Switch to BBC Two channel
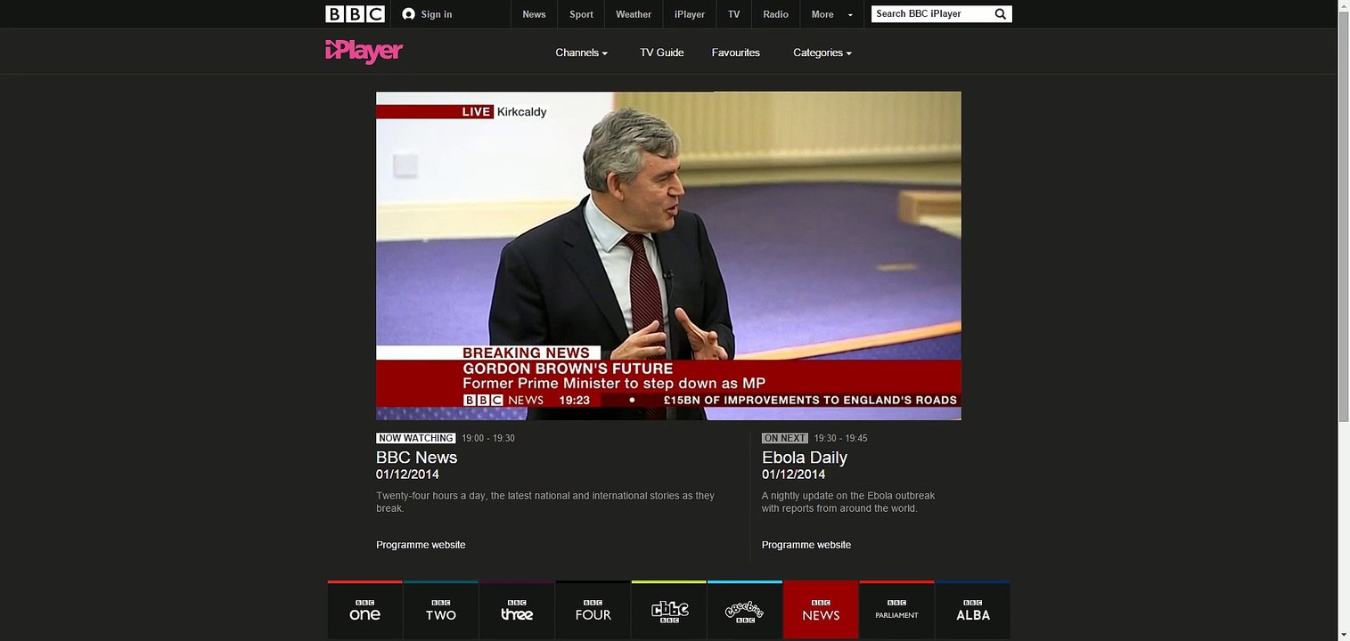Viewport: 1350px width, 641px height. 441,610
